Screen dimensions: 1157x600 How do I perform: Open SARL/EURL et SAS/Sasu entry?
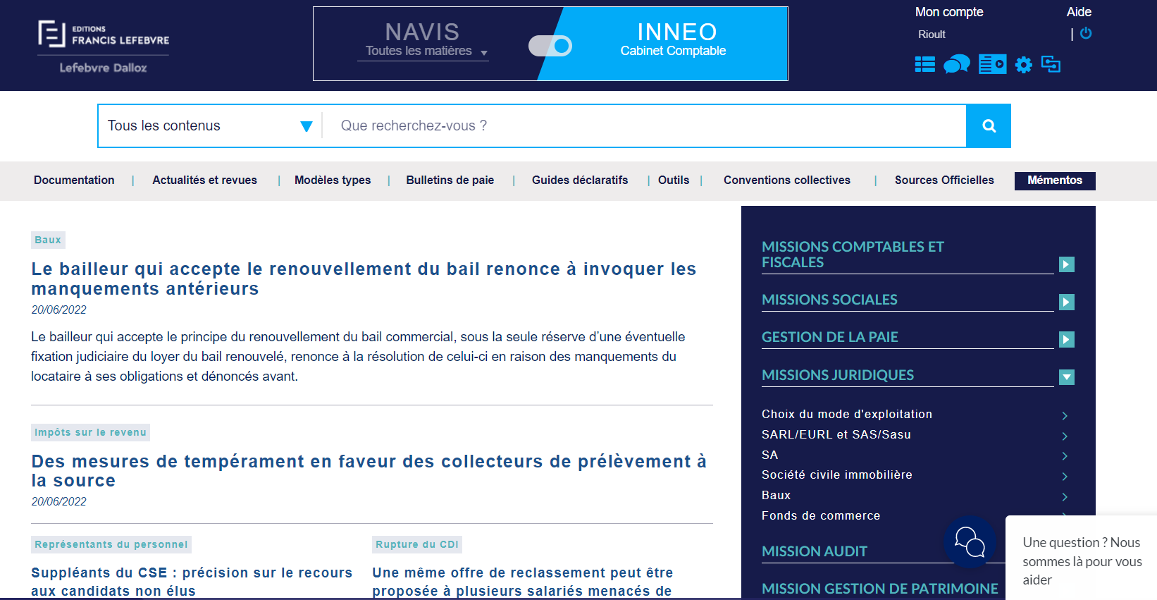(x=836, y=434)
